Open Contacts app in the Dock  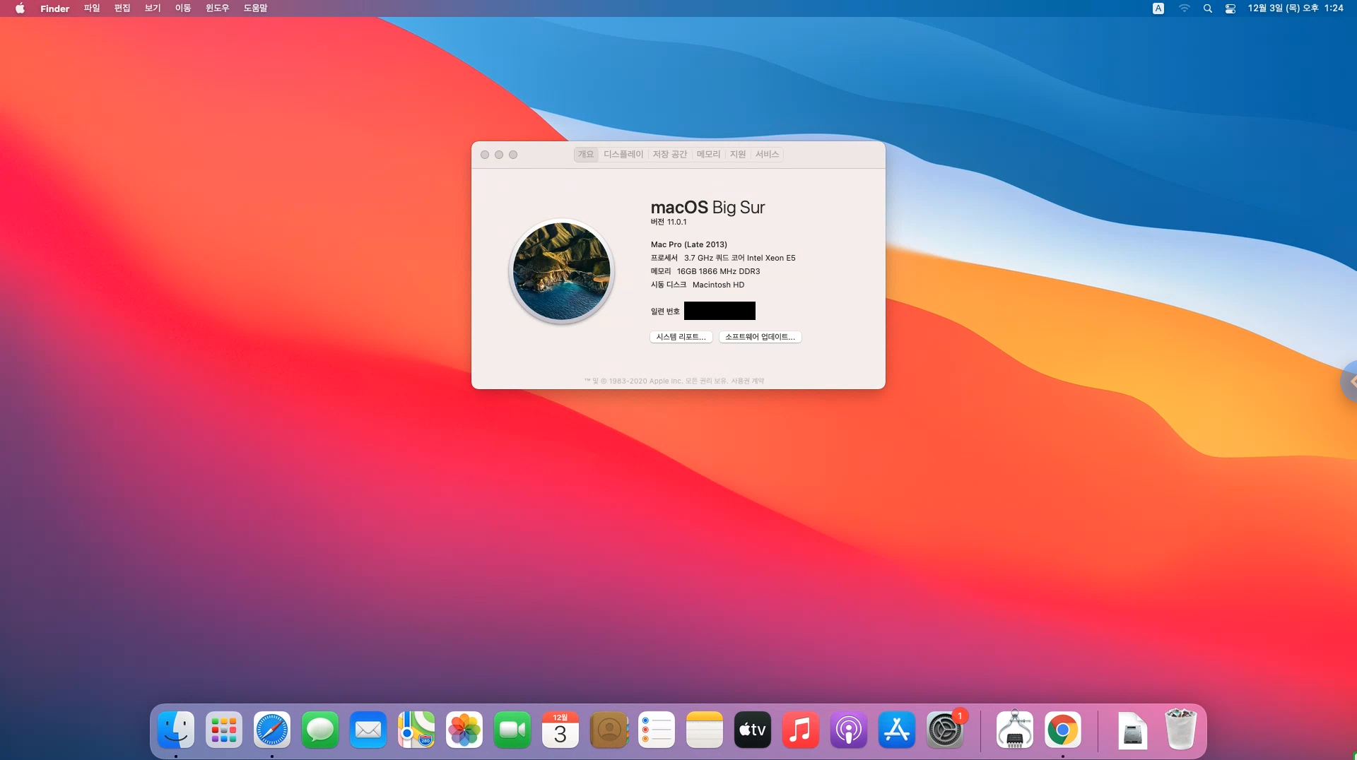tap(609, 730)
